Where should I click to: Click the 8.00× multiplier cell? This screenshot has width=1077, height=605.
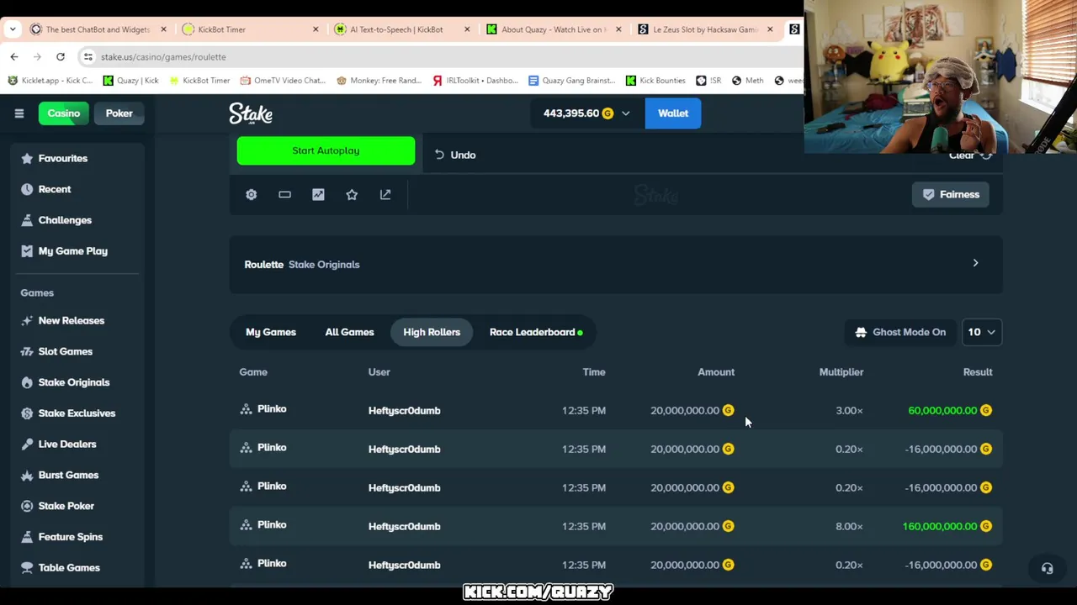(849, 527)
